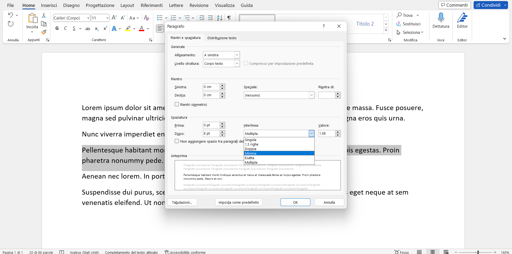The height and width of the screenshot is (254, 512).
Task: Click the OK button
Action: 295,202
